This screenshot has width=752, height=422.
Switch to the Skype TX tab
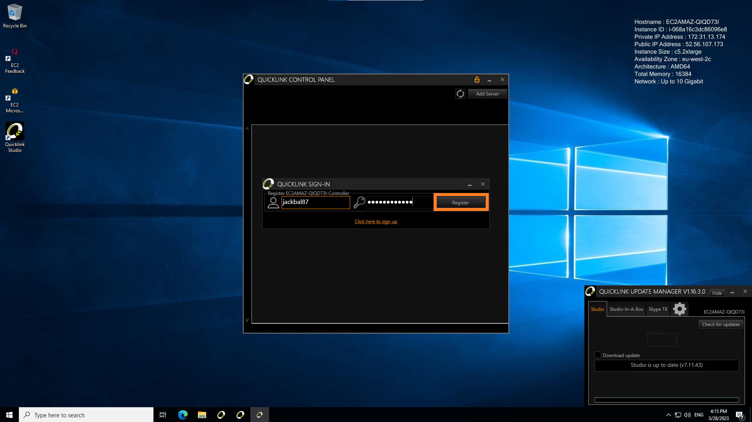(658, 309)
